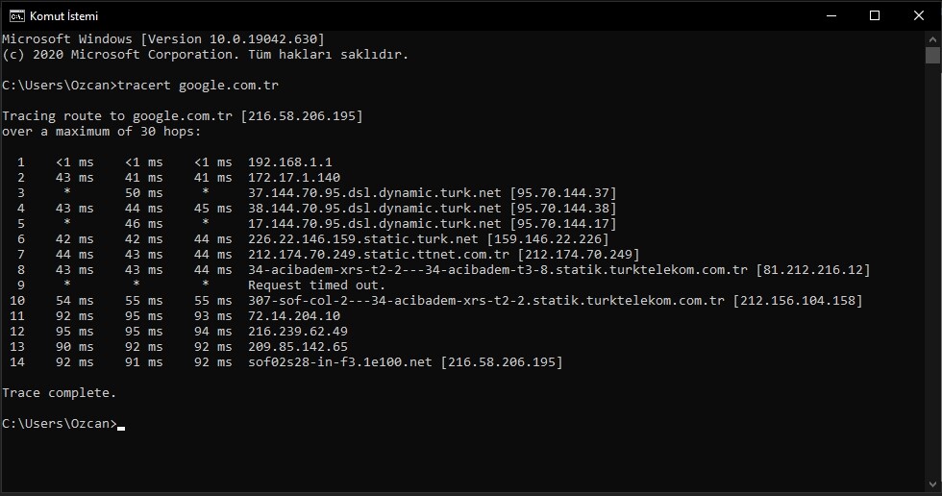Open the Command Prompt system menu icon
Screen dimensions: 942x496
17,15
